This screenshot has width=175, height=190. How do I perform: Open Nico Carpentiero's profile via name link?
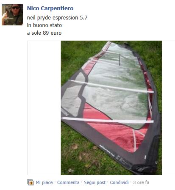[x=50, y=8]
